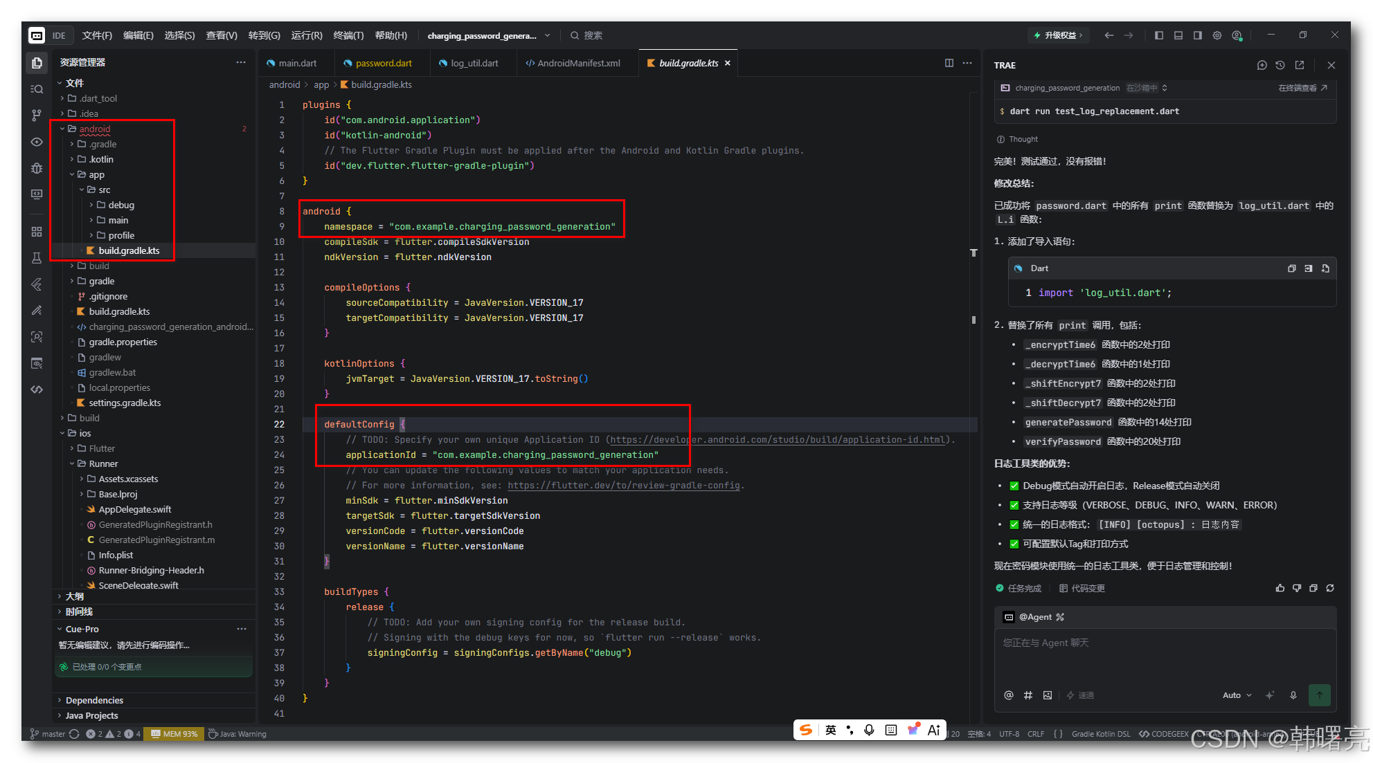Image resolution: width=1373 pixels, height=763 pixels.
Task: Collapse the Cue-Pro section
Action: [x=82, y=629]
